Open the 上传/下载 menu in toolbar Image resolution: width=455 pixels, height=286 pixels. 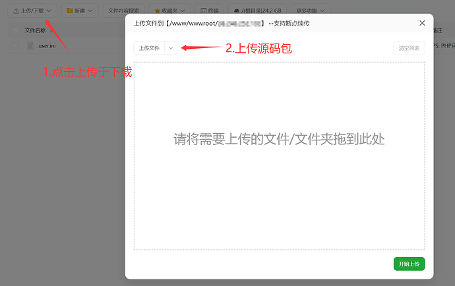(x=32, y=11)
